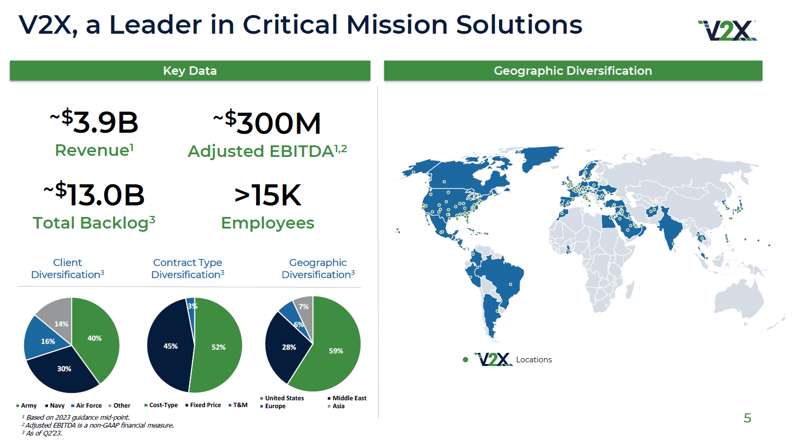
Task: Click the Middle East legend entry
Action: tap(347, 398)
